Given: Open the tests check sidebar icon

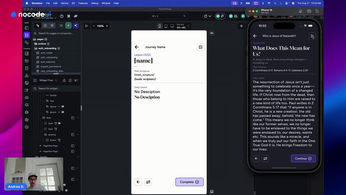Looking at the screenshot, I should tap(27, 105).
